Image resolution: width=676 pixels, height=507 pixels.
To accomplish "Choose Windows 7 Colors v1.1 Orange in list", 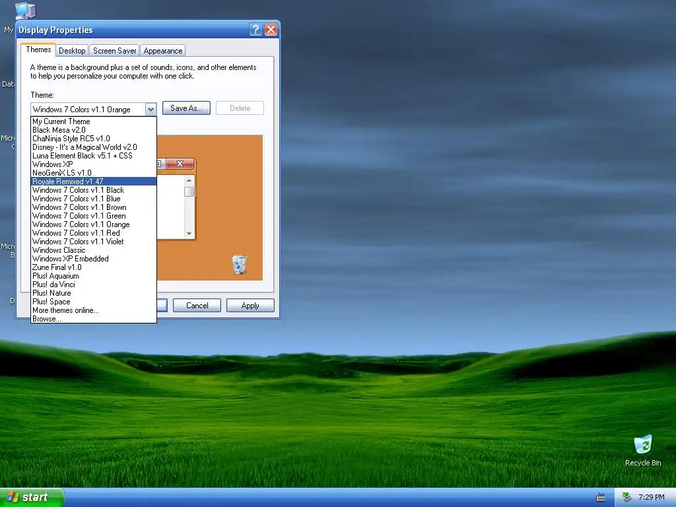I will (94, 224).
